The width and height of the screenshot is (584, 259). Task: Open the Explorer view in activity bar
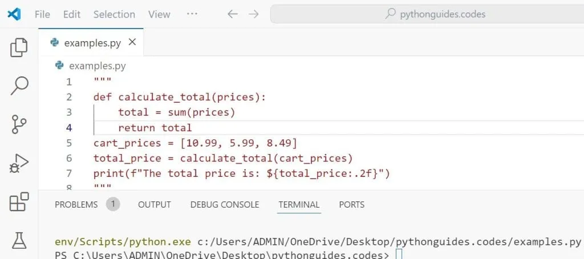coord(19,48)
